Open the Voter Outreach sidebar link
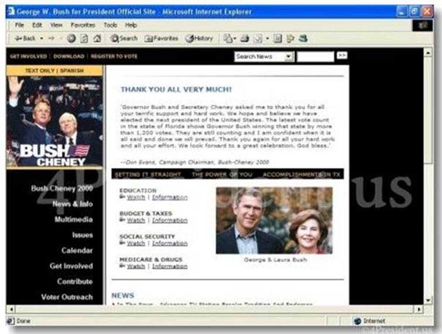The height and width of the screenshot is (334, 442). click(x=67, y=297)
